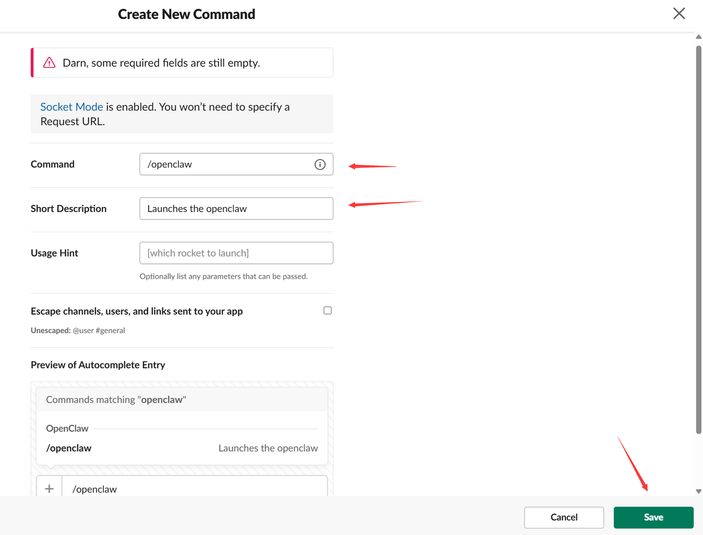Click the vertical scrollbar thumb
This screenshot has width=703, height=535.
pyautogui.click(x=699, y=239)
